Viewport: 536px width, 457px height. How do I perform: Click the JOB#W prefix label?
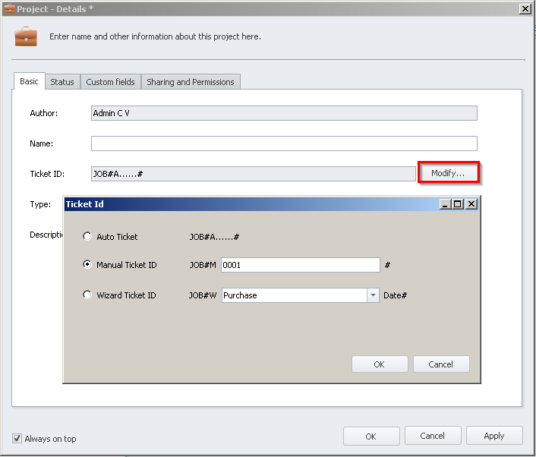coord(203,295)
